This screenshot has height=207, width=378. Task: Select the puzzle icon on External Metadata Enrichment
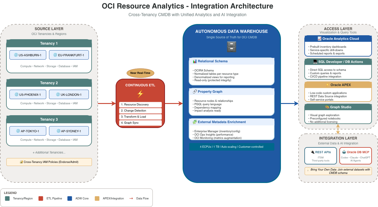(x=195, y=122)
